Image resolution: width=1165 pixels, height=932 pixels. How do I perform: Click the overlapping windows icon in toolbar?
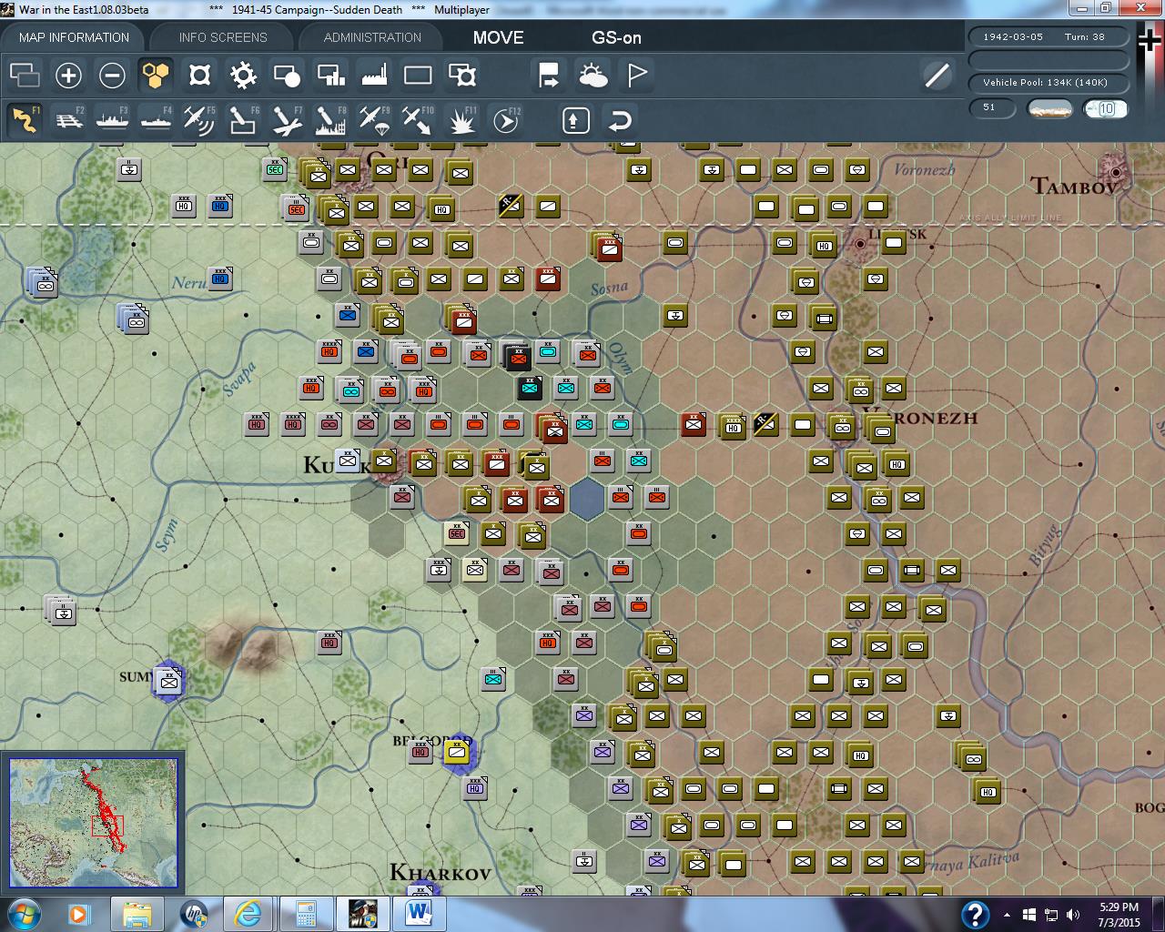(x=25, y=76)
